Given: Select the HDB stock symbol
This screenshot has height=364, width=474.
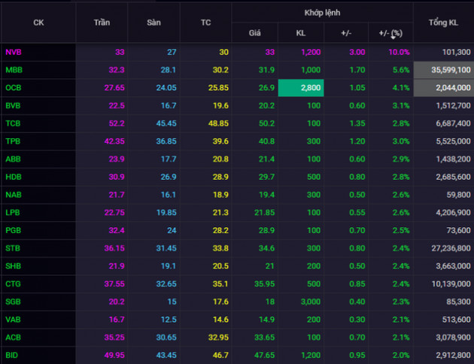Looking at the screenshot, I should (x=14, y=177).
